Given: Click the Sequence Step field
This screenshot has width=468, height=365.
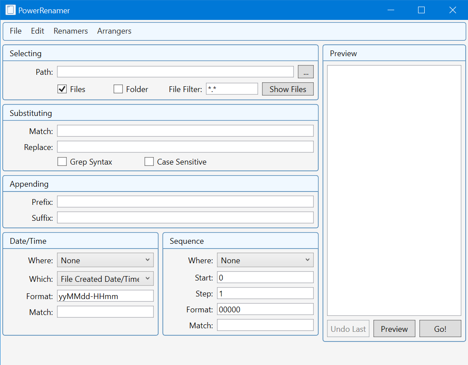Looking at the screenshot, I should click(265, 293).
